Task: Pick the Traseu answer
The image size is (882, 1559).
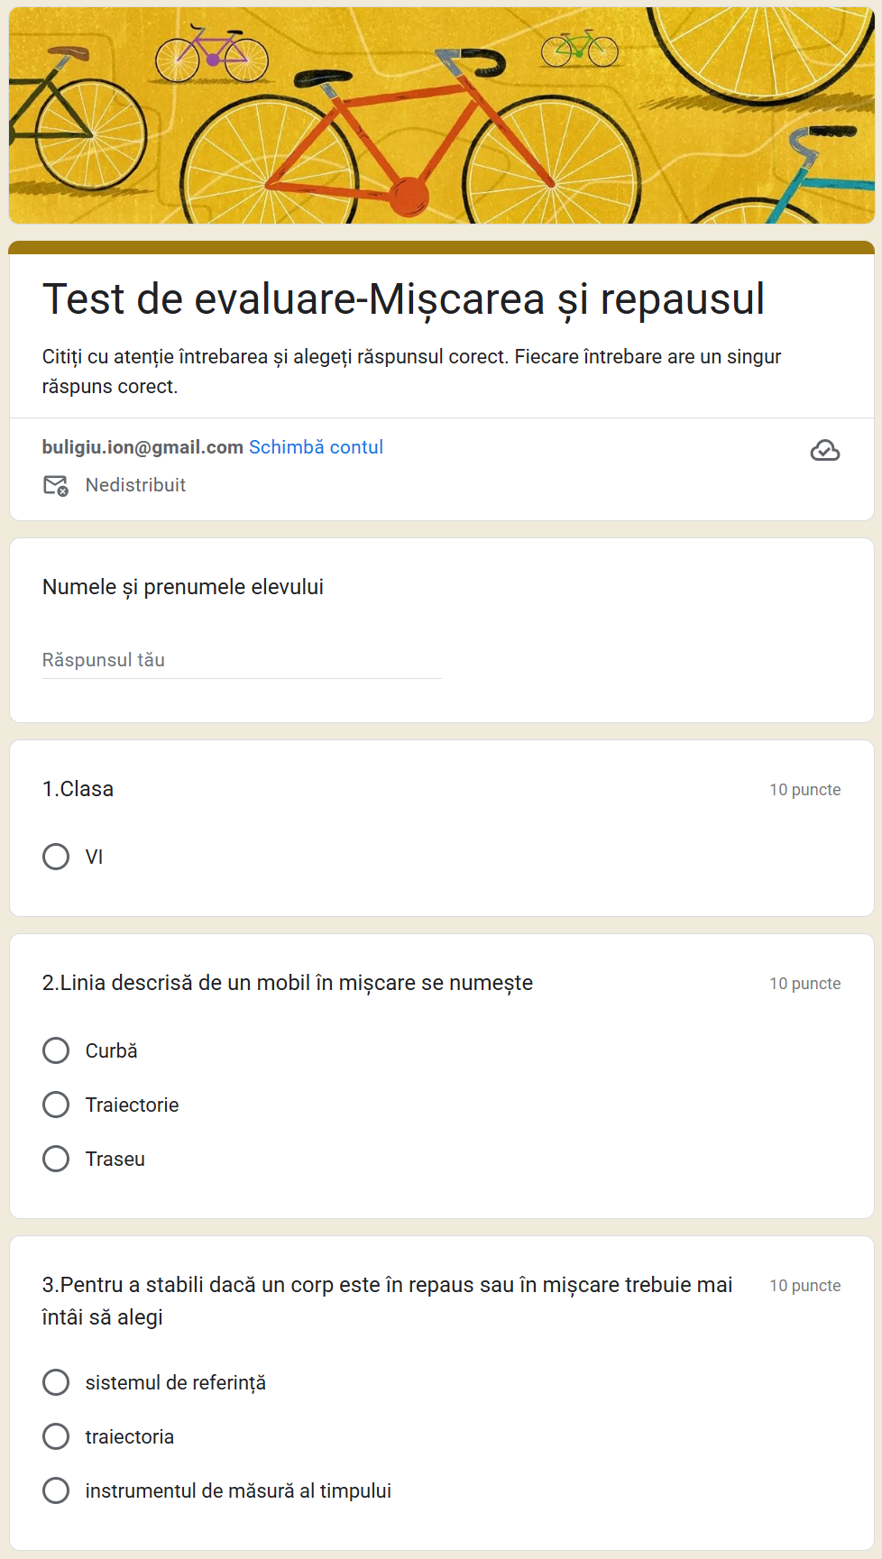Action: [x=56, y=1159]
